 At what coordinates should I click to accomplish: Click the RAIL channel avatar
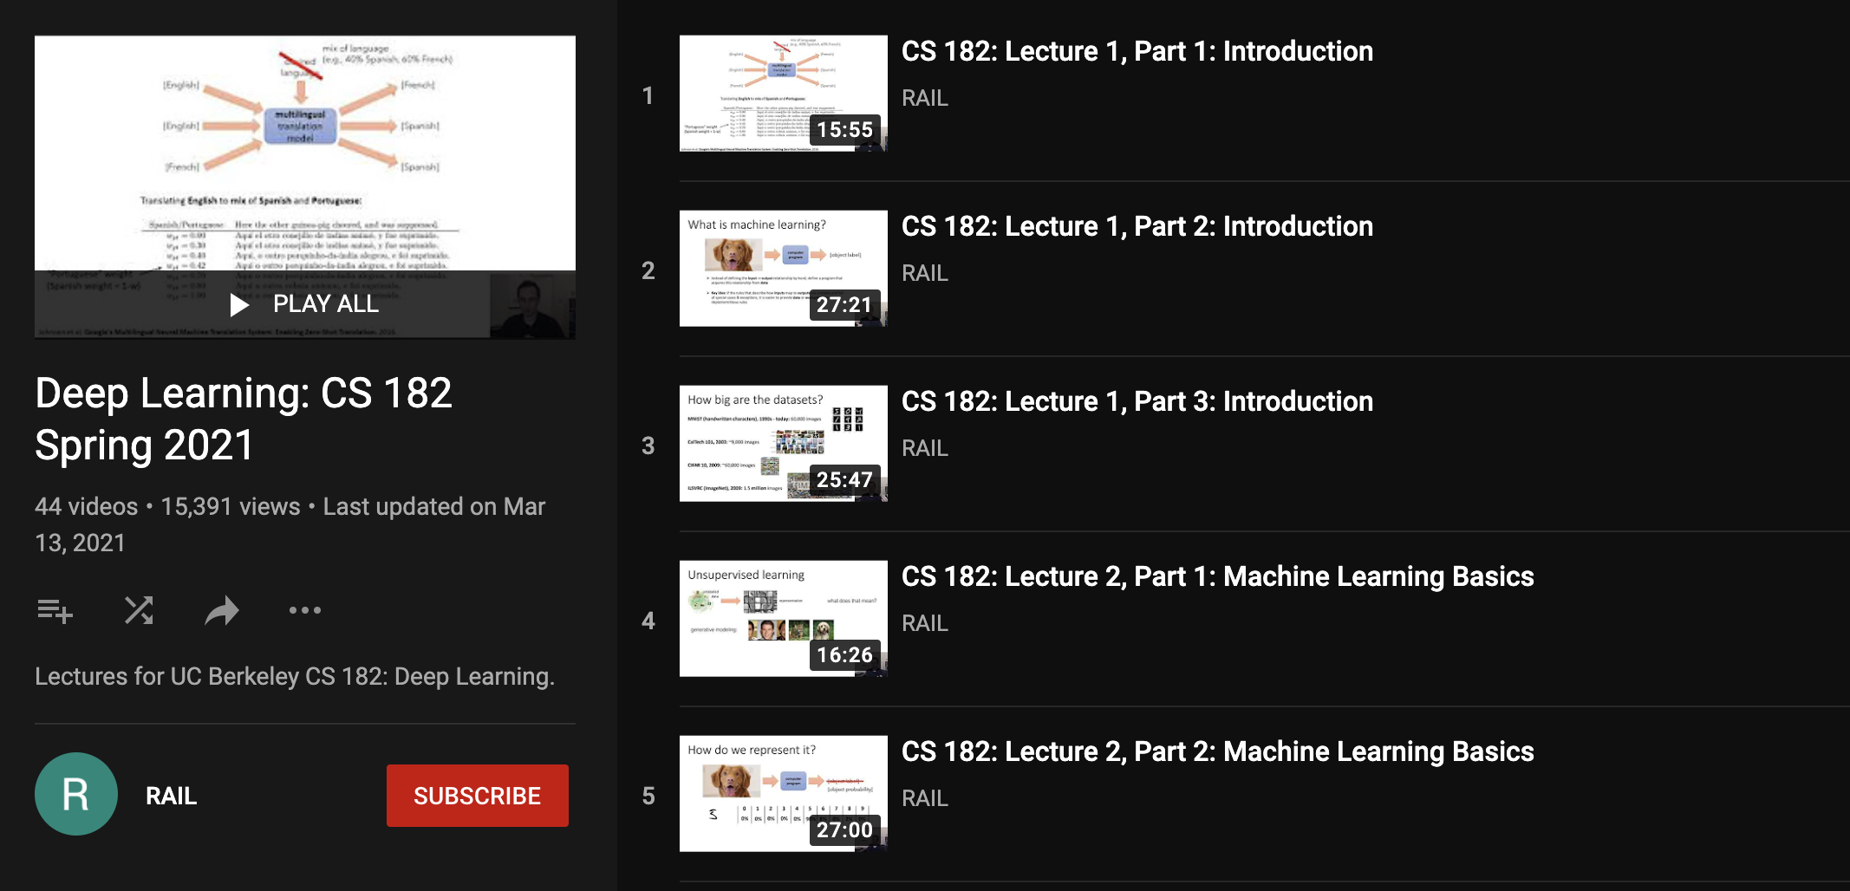click(76, 794)
